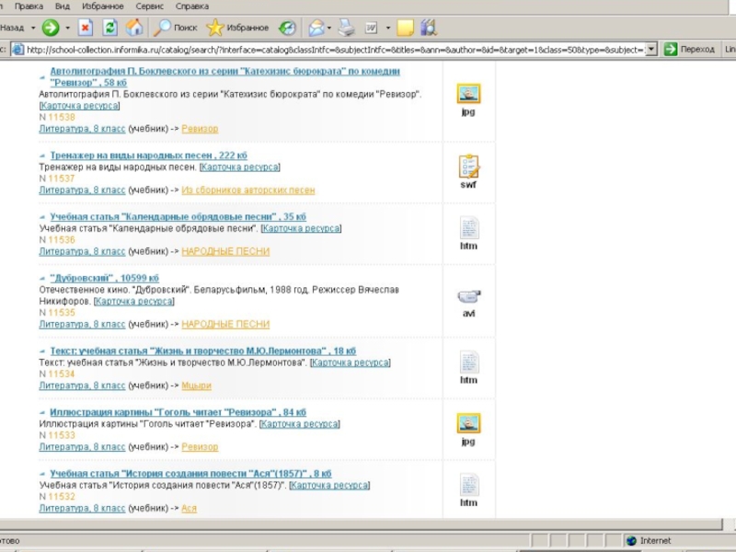Image resolution: width=736 pixels, height=552 pixels.
Task: Open the address bar URL dropdown
Action: point(651,50)
